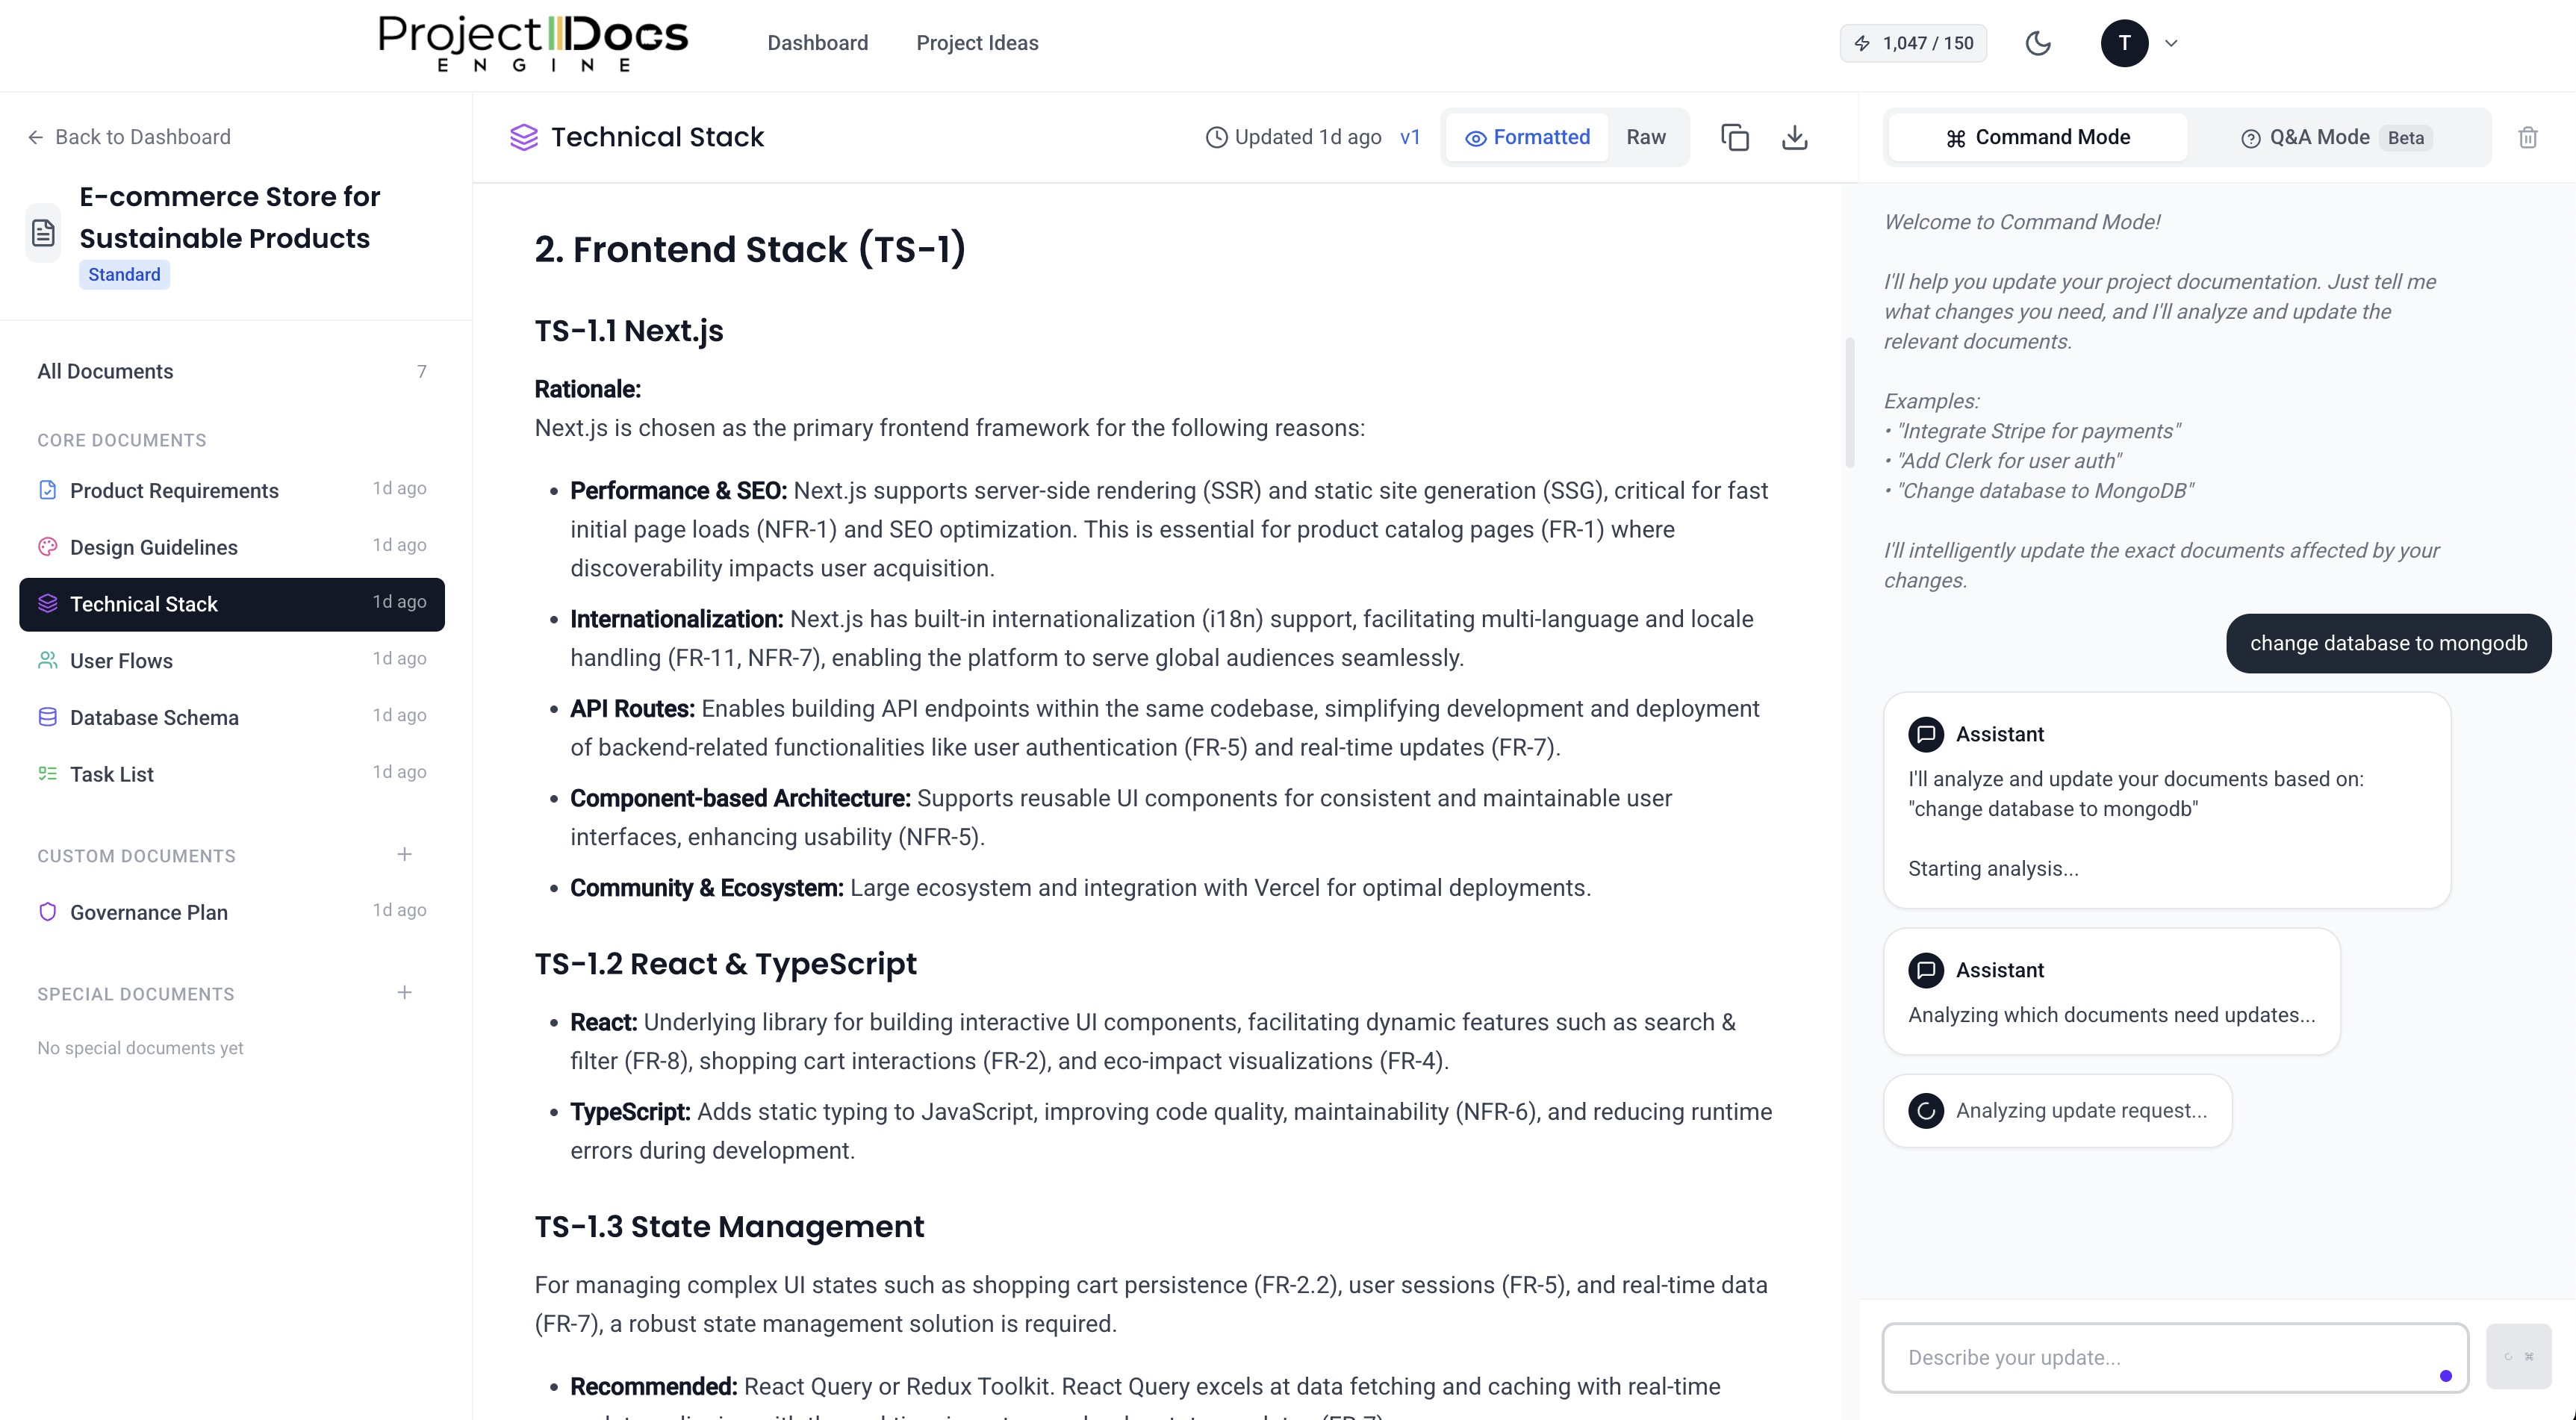Click the document scrollbar thumb
Image resolution: width=2576 pixels, height=1420 pixels.
click(1849, 402)
